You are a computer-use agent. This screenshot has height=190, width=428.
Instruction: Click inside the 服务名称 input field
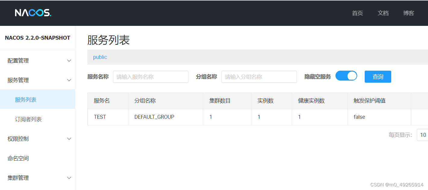tap(150, 77)
